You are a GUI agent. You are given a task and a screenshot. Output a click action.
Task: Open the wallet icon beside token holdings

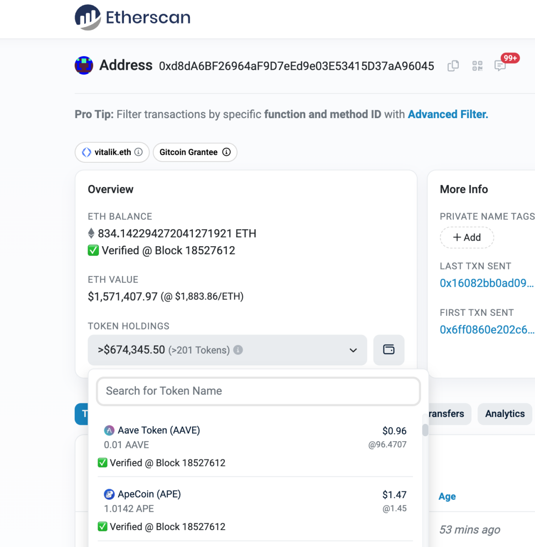pyautogui.click(x=389, y=350)
